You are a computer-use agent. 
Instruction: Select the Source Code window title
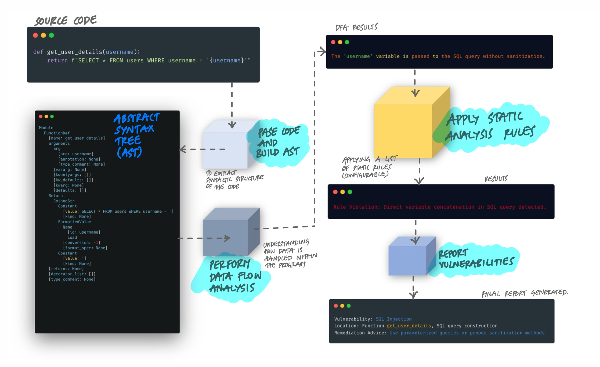(66, 20)
